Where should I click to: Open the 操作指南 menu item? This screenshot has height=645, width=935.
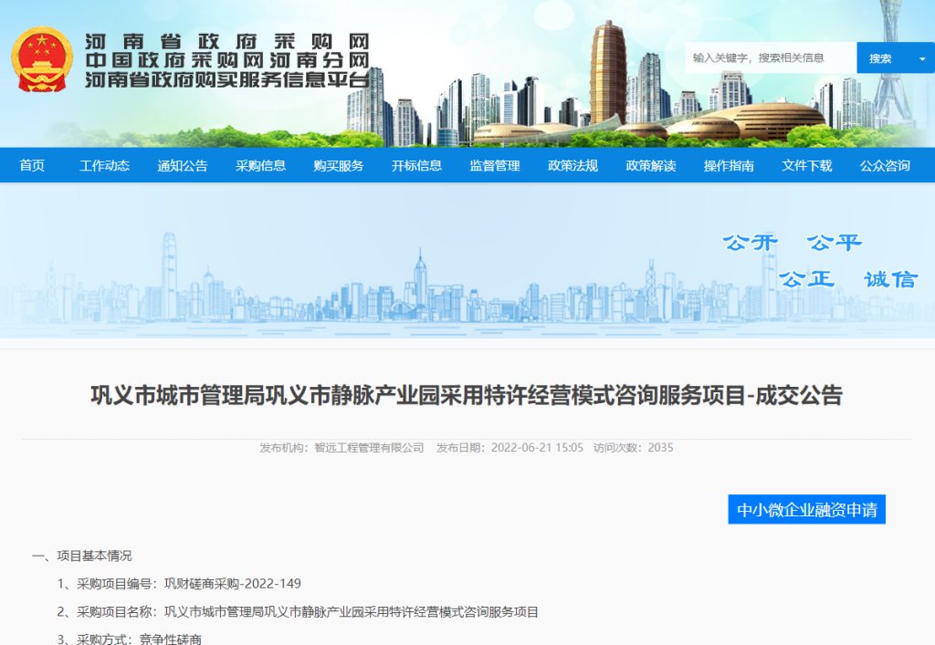point(729,165)
